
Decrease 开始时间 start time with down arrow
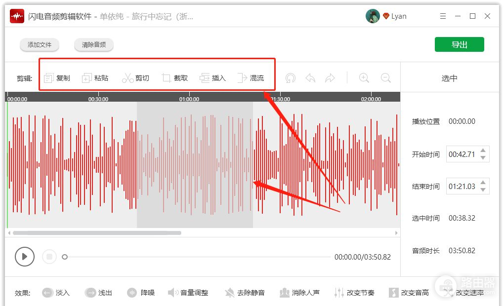(483, 157)
